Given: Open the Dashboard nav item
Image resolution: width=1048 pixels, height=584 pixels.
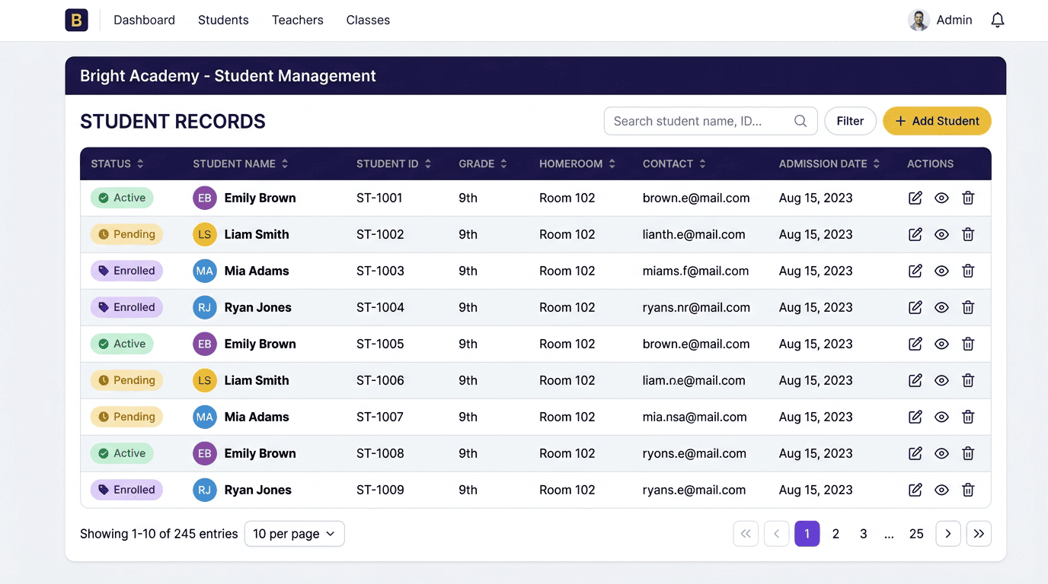Looking at the screenshot, I should click(x=144, y=20).
